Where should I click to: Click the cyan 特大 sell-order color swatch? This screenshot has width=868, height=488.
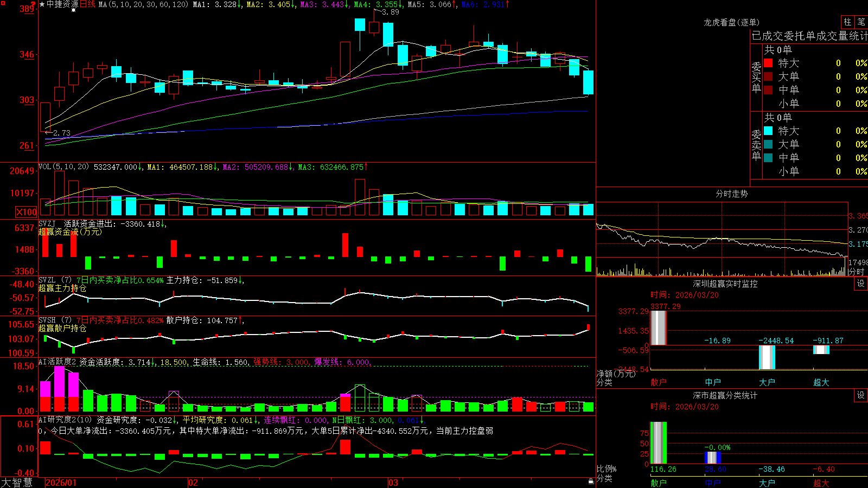pyautogui.click(x=768, y=131)
